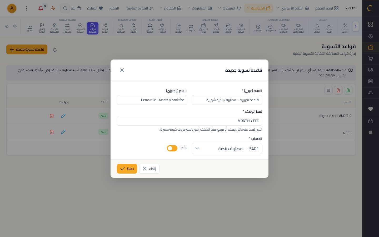Refresh the reconciliation rules list
Screen dimensions: 379x237
(55, 50)
